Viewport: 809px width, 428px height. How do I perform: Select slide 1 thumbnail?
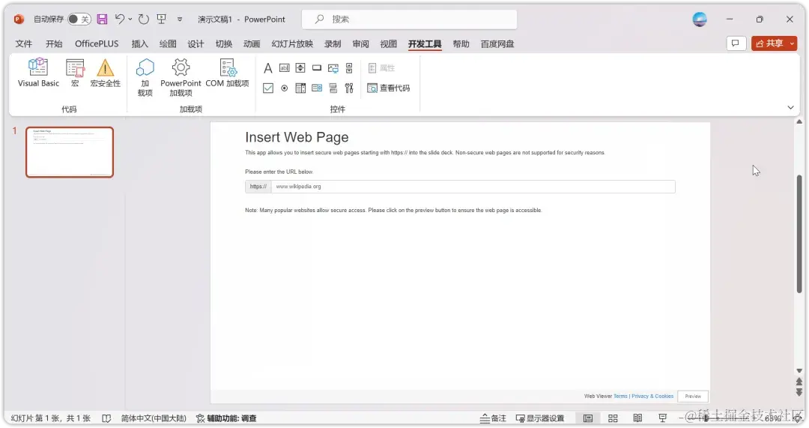click(x=70, y=152)
